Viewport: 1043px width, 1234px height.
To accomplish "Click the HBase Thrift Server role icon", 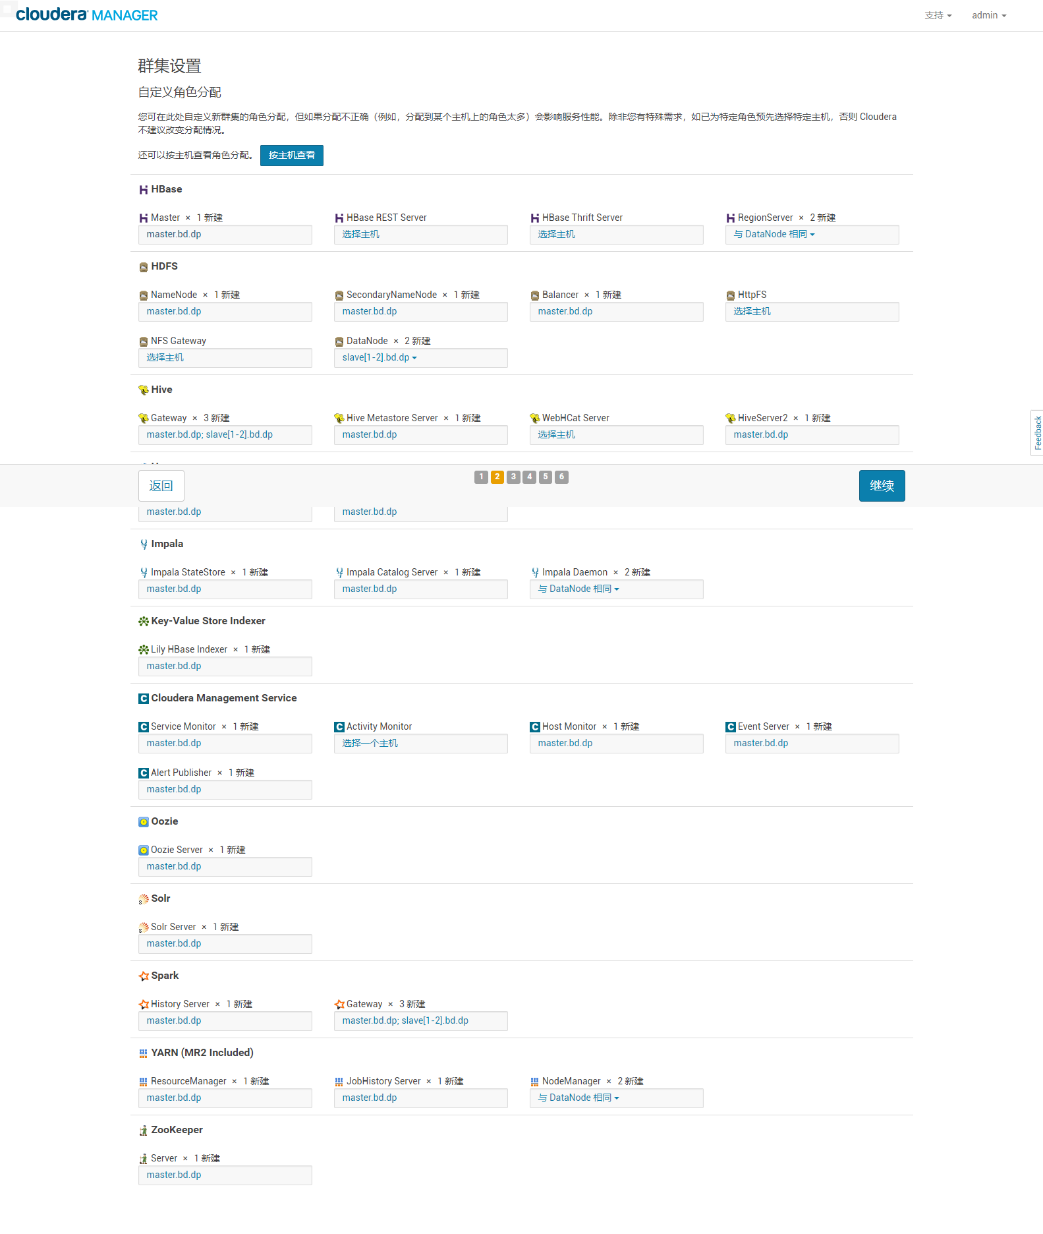I will (535, 218).
